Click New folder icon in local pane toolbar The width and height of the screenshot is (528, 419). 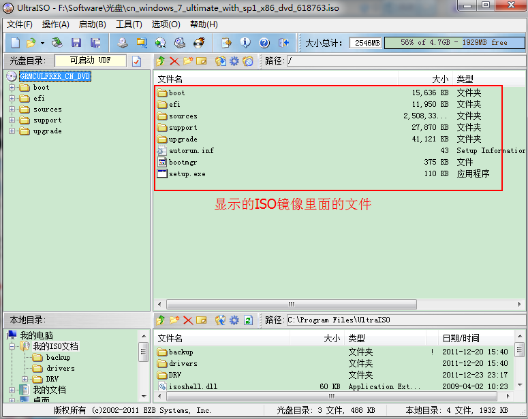(x=174, y=320)
